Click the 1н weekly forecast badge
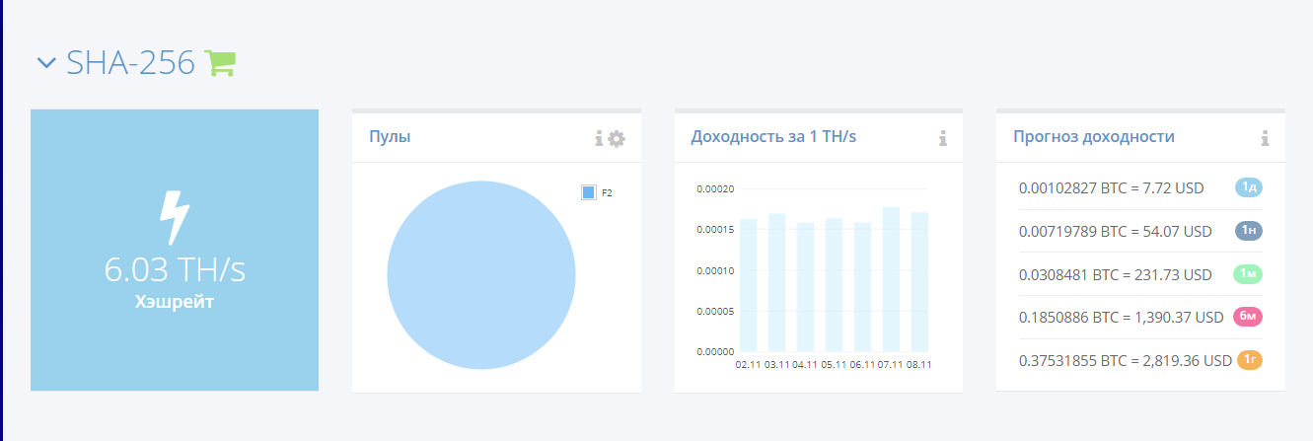1313x441 pixels. pyautogui.click(x=1249, y=231)
